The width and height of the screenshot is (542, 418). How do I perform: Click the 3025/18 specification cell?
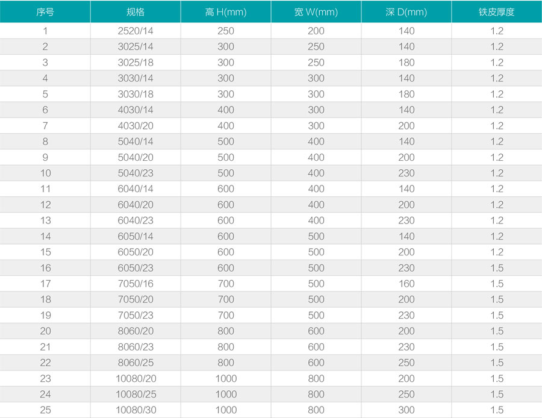pos(135,63)
